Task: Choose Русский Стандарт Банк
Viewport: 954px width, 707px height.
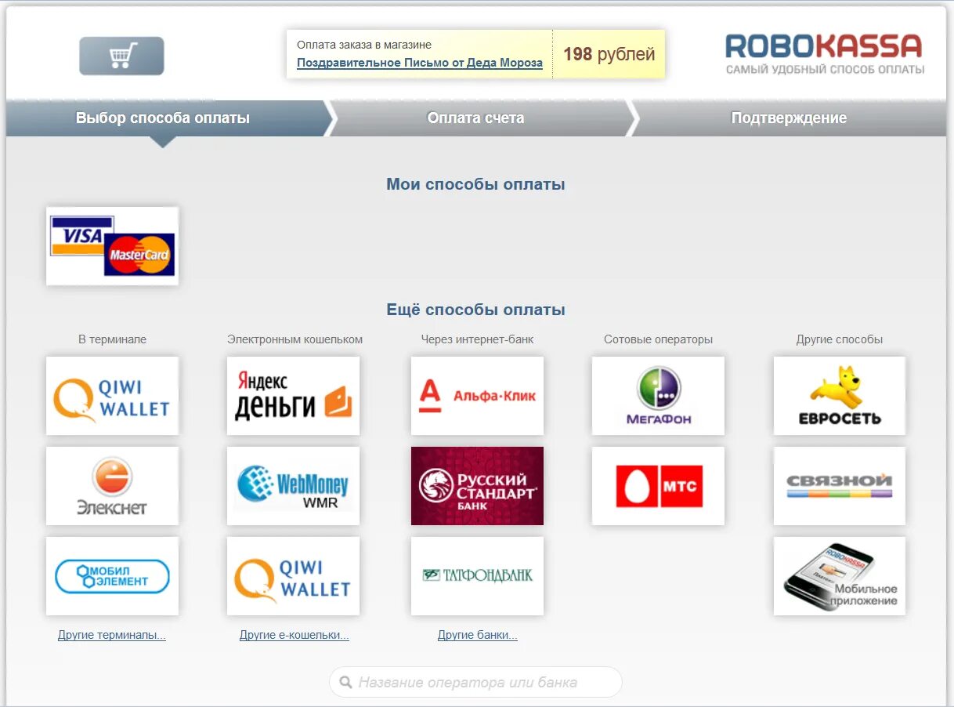Action: [477, 486]
